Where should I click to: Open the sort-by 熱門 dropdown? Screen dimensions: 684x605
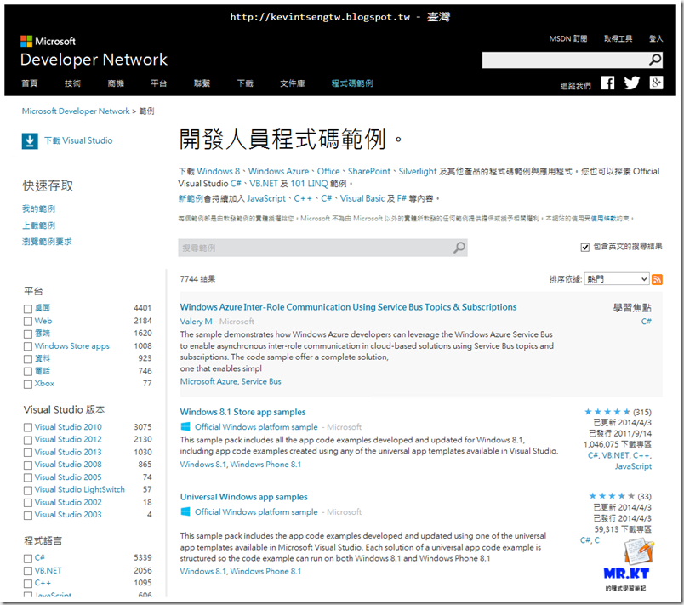point(617,279)
